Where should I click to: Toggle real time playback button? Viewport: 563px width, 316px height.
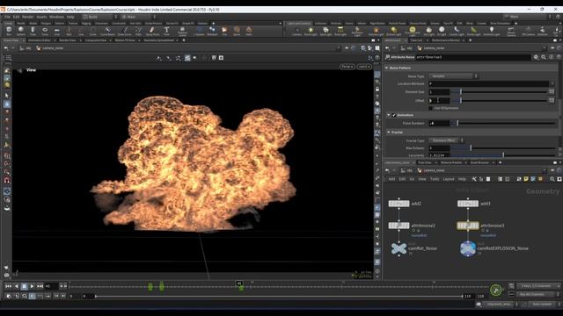[32, 297]
